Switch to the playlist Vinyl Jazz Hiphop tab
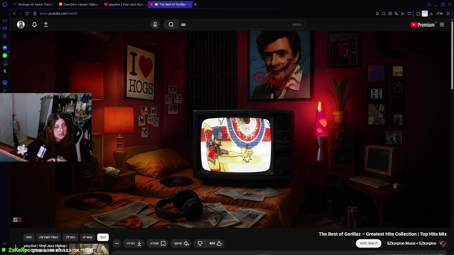This screenshot has height=255, width=454. click(124, 4)
